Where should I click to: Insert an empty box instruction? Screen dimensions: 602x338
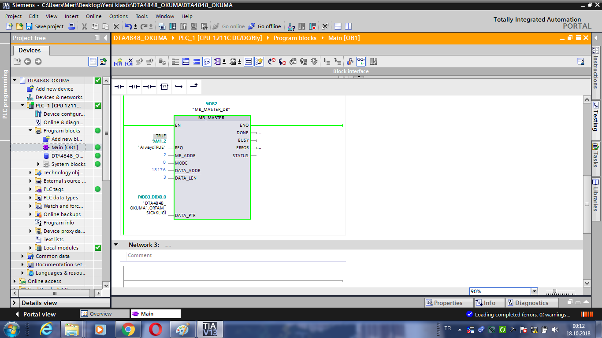click(164, 87)
